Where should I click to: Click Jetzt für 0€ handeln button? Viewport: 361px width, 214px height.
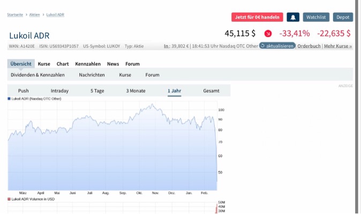tap(257, 17)
